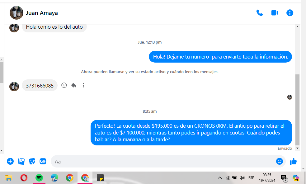Show hidden system tray icons
This screenshot has width=306, height=184.
coord(220,178)
